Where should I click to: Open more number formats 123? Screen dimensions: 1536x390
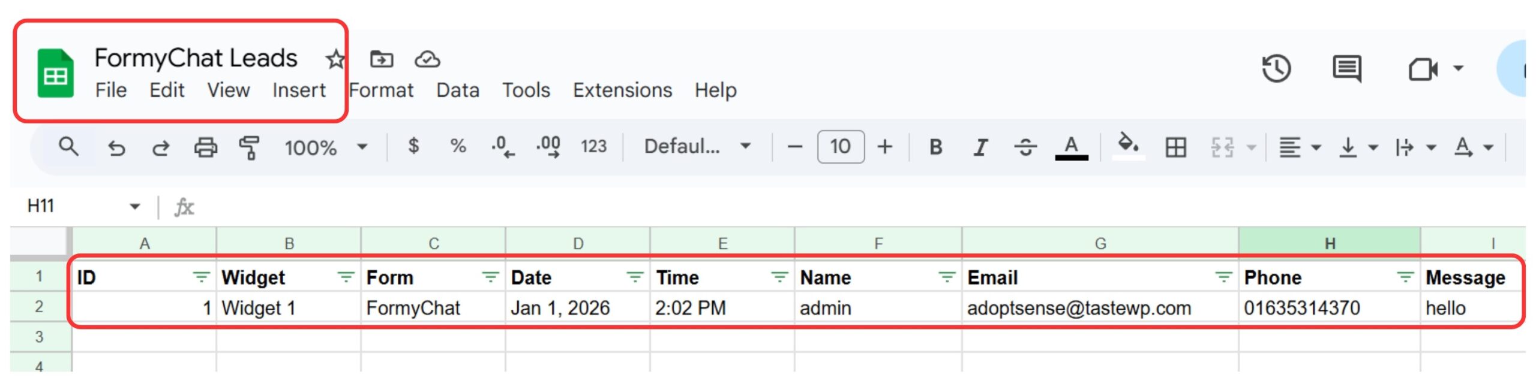593,146
